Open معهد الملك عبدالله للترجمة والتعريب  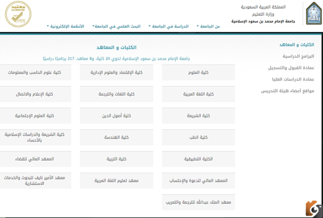(x=198, y=202)
